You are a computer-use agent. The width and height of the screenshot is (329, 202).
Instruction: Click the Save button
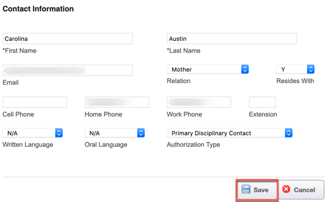[257, 190]
